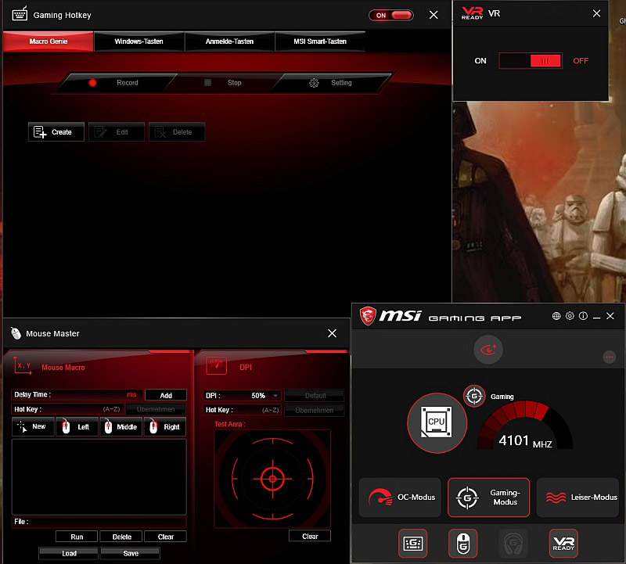Click Delete under the macro list in Mouse Master
The image size is (626, 564).
pos(121,537)
